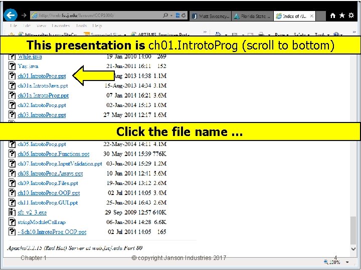Switch to the Matt Sweeney tab

pyautogui.click(x=211, y=16)
